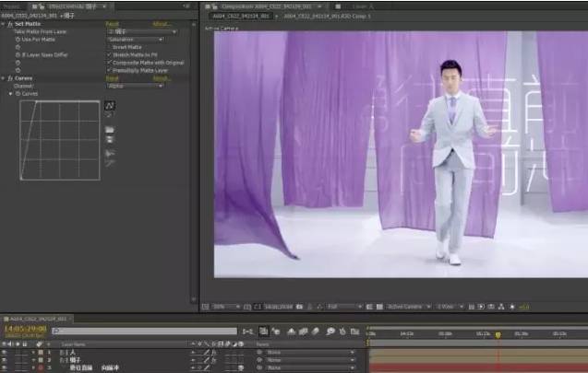Open the Active Camera view dropdown
588x373 pixels.
coord(409,307)
